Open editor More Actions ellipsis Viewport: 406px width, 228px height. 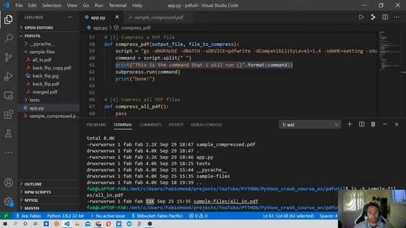(x=396, y=17)
